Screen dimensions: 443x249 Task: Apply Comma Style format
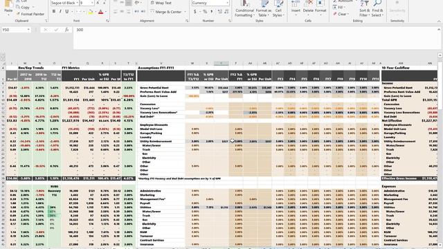(211, 12)
